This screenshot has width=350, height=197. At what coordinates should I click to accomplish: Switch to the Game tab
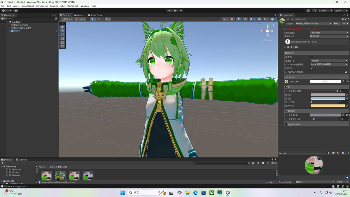click(x=78, y=15)
